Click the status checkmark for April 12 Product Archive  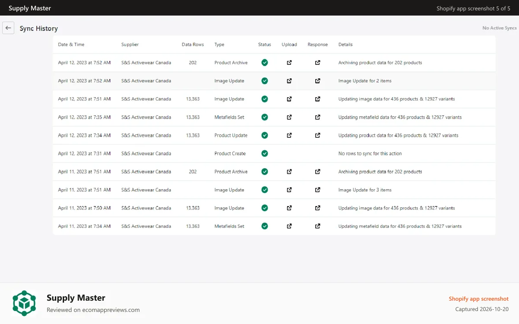[x=265, y=63]
